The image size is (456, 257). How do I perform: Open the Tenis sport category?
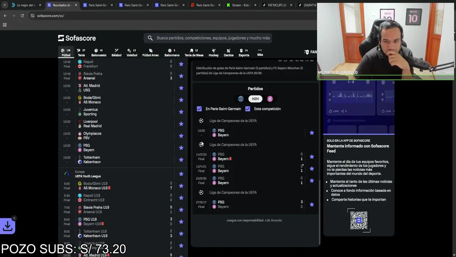click(81, 52)
